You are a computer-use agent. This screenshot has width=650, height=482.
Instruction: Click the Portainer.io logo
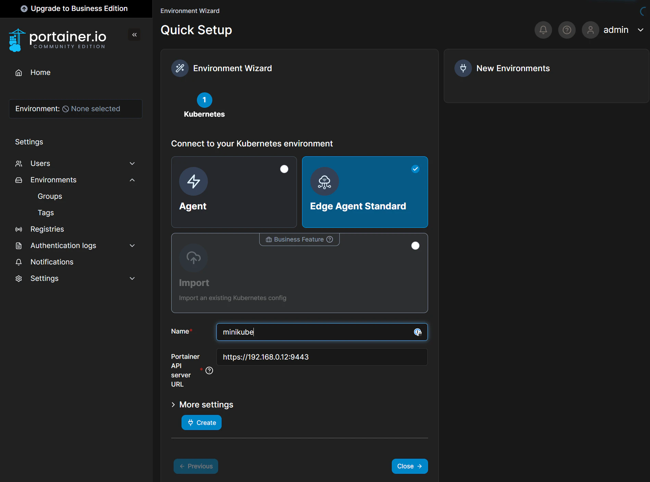pos(57,40)
